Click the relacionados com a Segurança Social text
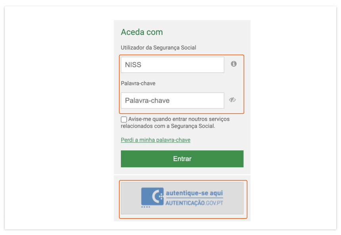This screenshot has height=235, width=341. click(168, 126)
